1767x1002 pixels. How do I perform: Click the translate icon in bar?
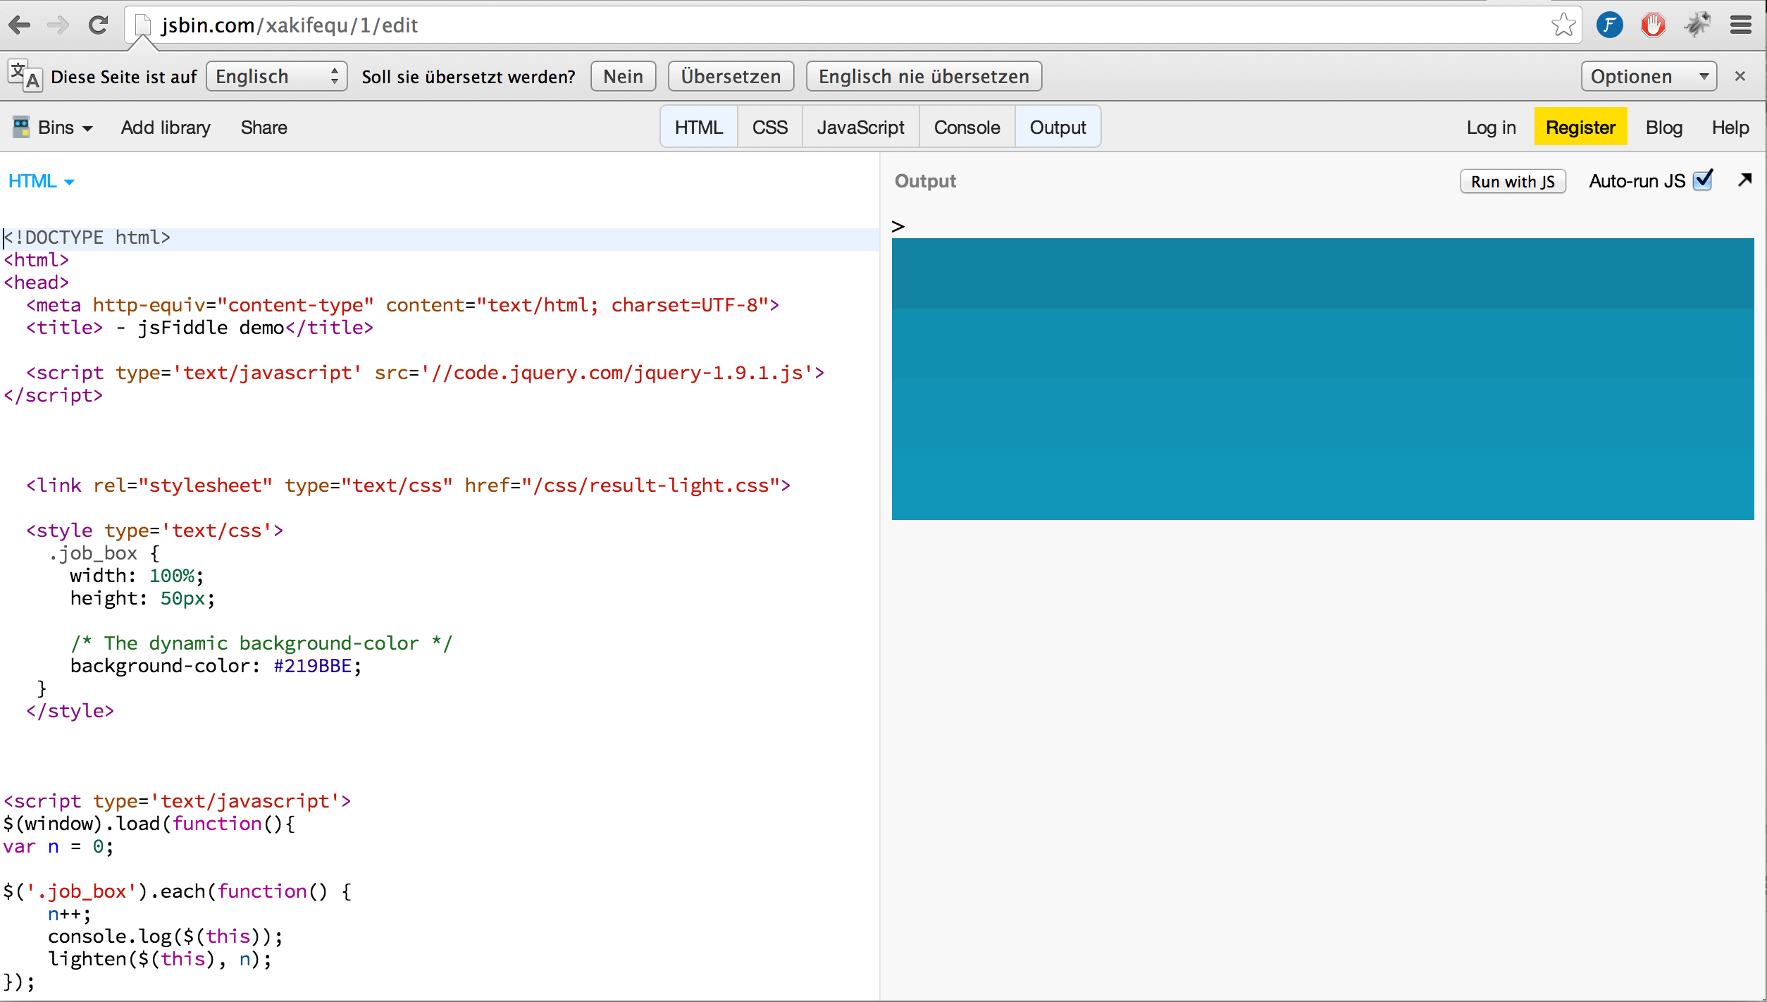[25, 76]
